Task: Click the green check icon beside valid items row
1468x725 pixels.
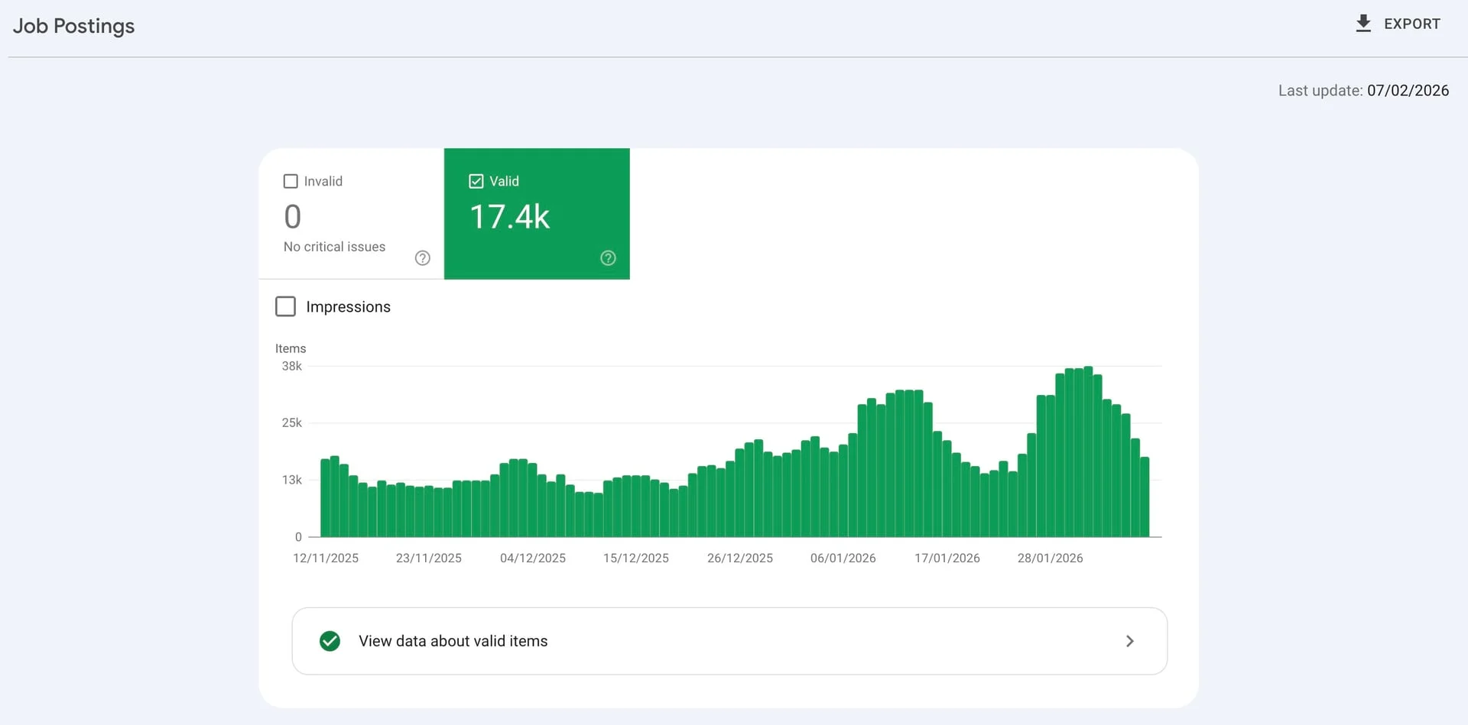Action: point(330,641)
